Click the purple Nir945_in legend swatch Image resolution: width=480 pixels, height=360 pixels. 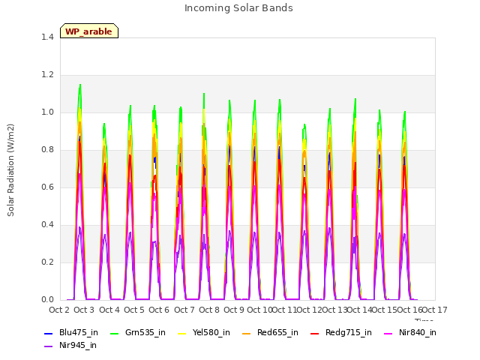click(49, 346)
